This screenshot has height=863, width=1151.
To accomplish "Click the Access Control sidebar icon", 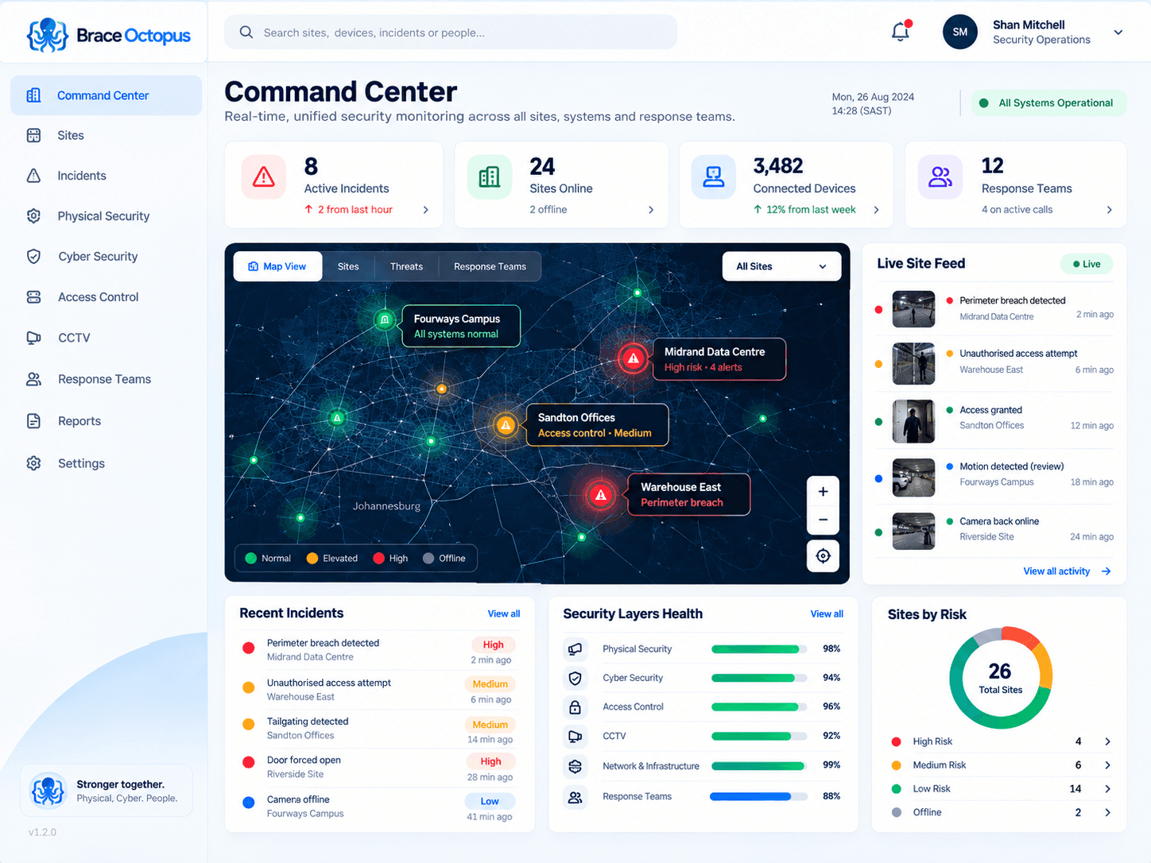I will [x=33, y=296].
